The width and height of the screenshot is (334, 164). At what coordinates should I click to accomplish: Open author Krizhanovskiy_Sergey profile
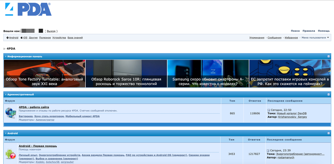293,117
